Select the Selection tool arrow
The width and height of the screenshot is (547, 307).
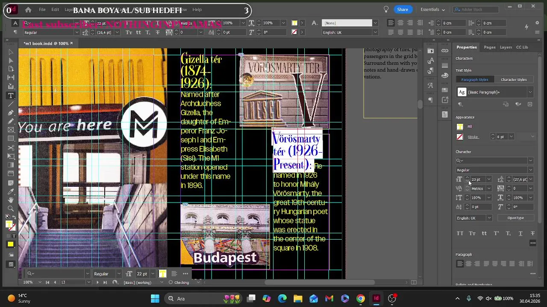click(x=11, y=52)
